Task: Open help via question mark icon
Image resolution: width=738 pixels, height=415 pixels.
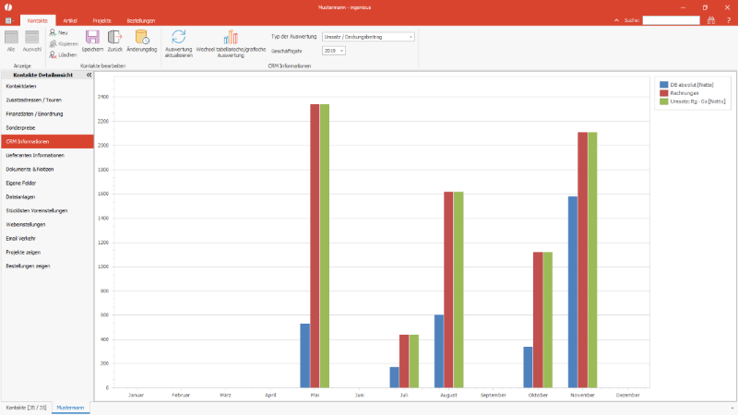Action: (728, 20)
